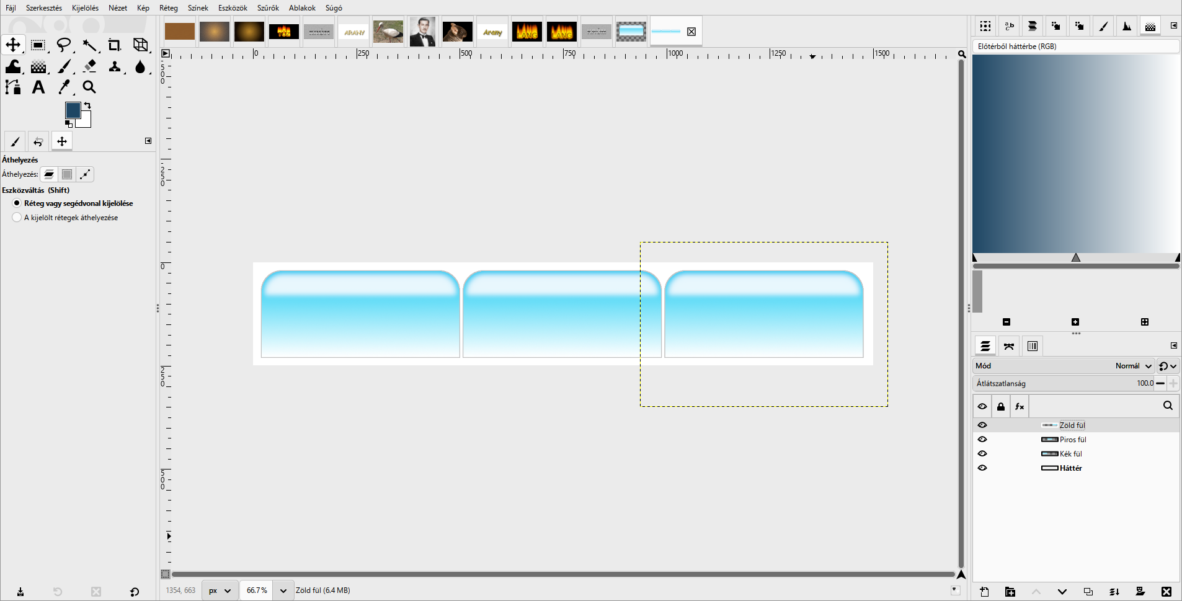
Task: Hide the Háttér layer
Action: [982, 468]
